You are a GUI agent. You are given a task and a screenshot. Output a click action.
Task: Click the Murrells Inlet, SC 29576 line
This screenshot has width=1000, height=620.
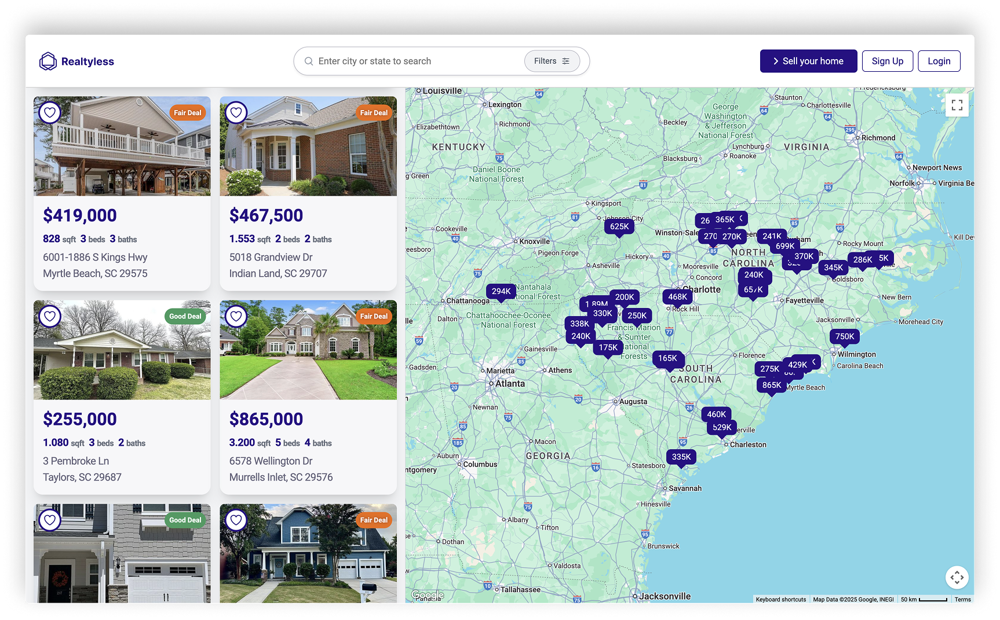coord(281,478)
